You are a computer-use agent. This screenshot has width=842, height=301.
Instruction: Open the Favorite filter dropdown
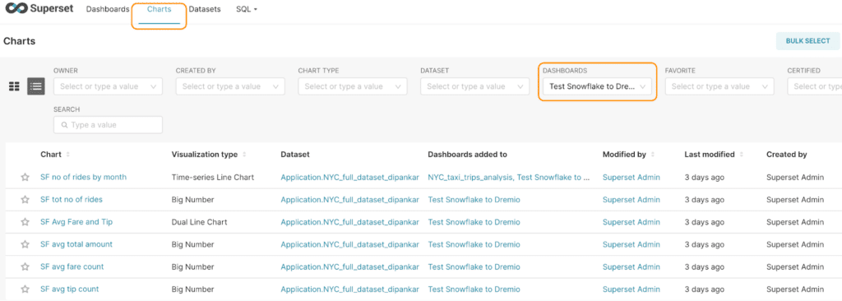(719, 86)
